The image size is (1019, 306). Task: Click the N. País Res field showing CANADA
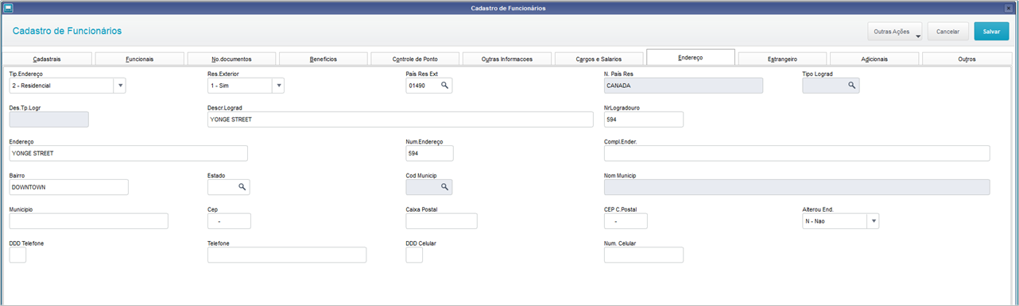click(684, 86)
